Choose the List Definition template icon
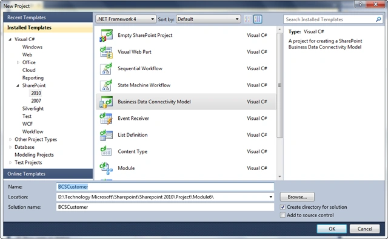This screenshot has width=388, height=239. point(106,135)
